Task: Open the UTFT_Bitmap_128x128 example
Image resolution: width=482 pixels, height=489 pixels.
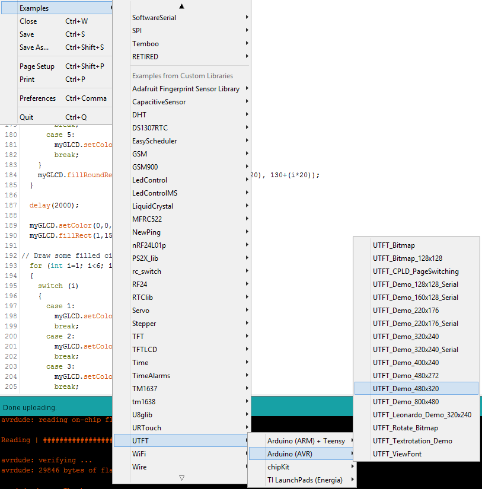Action: point(416,258)
